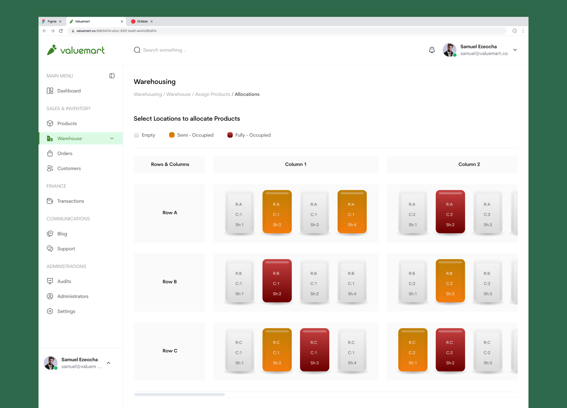Go to Assign Products breadcrumb link
567x408 pixels.
pos(212,94)
